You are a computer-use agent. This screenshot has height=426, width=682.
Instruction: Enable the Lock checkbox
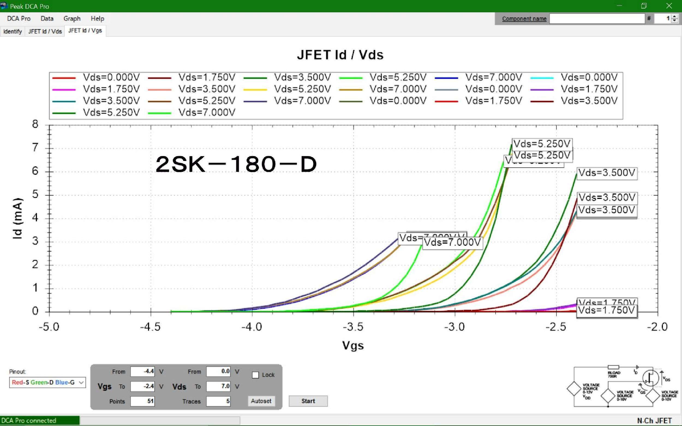coord(255,375)
